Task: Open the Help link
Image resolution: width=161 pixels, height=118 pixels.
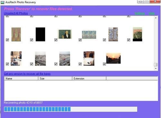Action: click(152, 13)
